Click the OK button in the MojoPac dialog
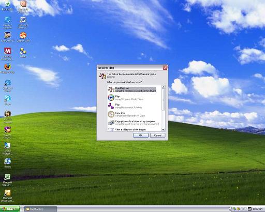 [141, 135]
